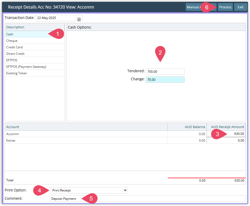
Task: Click the Change amount field
Action: [x=165, y=79]
